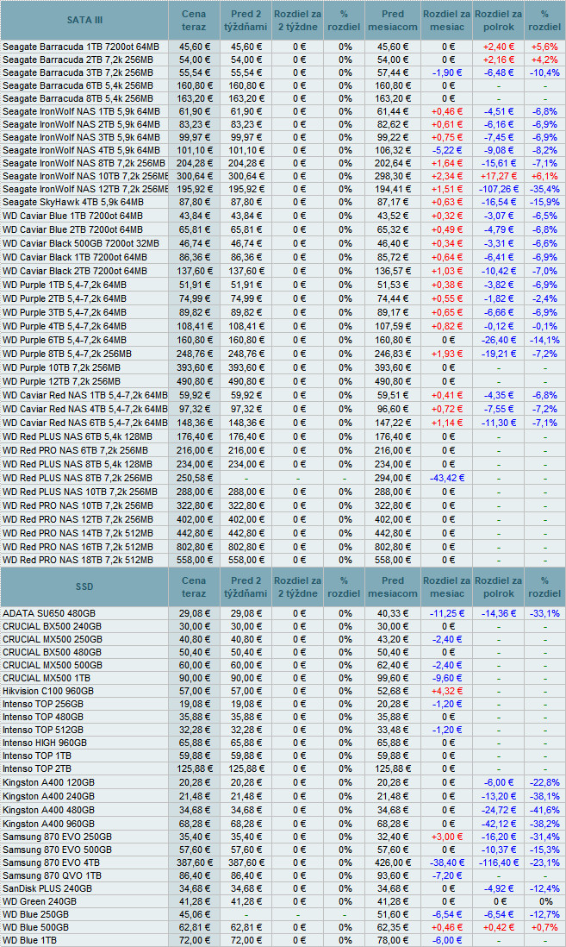The image size is (566, 947).
Task: Click Seagate Barracuda 3TB 7,2k 256MB name
Action: (x=78, y=72)
